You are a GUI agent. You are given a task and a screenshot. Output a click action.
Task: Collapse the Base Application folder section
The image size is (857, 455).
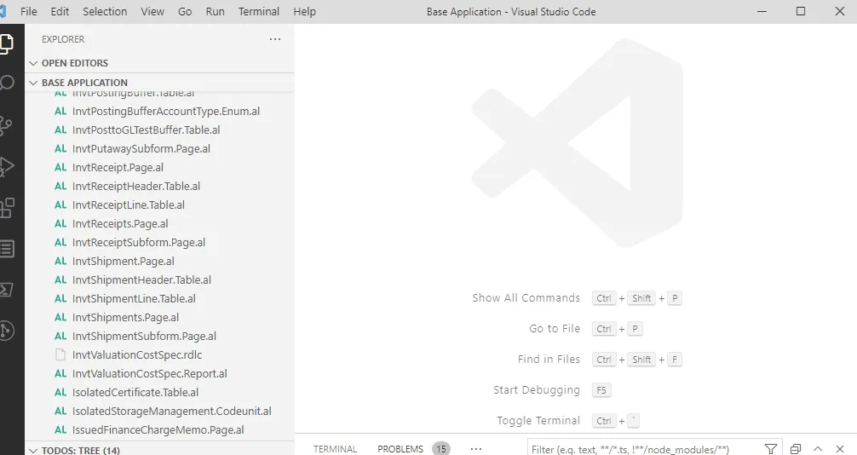pos(33,84)
